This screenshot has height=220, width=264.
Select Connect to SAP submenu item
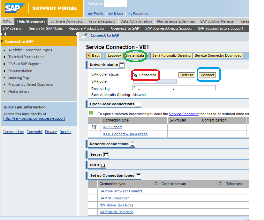tap(125, 28)
